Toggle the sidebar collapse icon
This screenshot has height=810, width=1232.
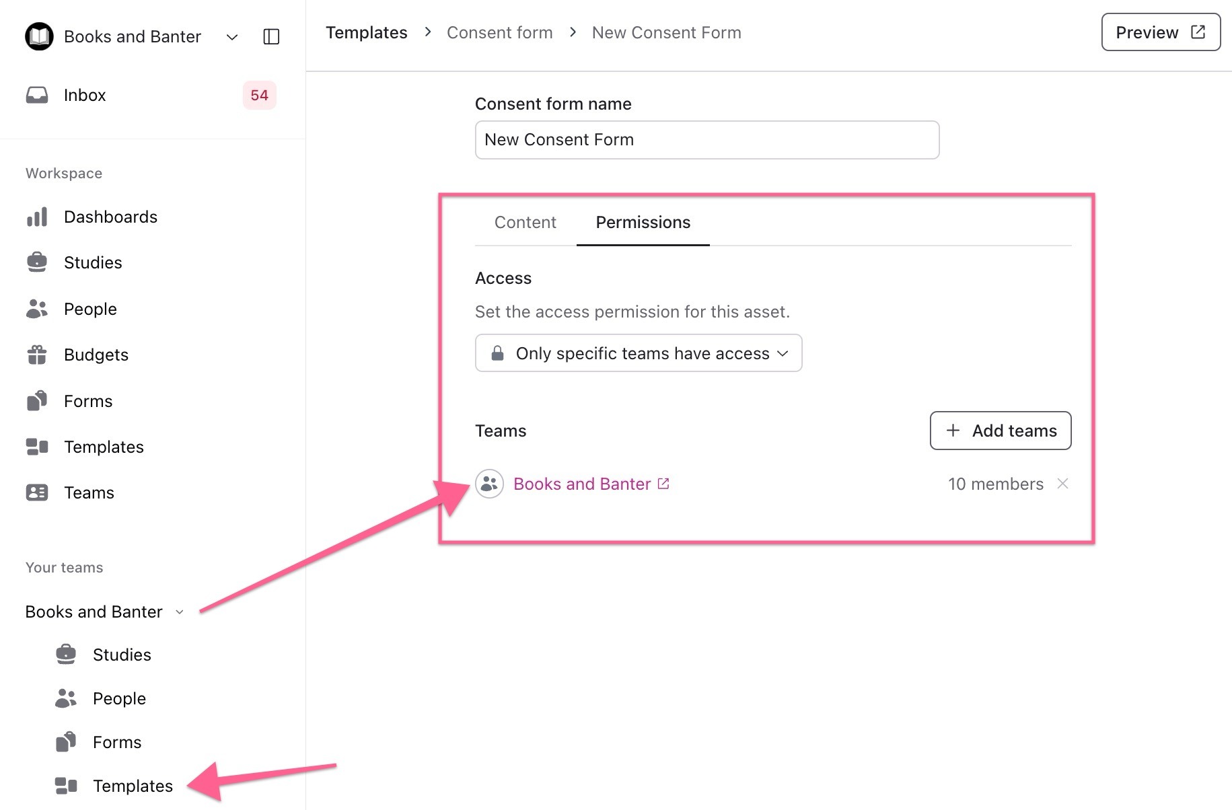click(x=271, y=36)
